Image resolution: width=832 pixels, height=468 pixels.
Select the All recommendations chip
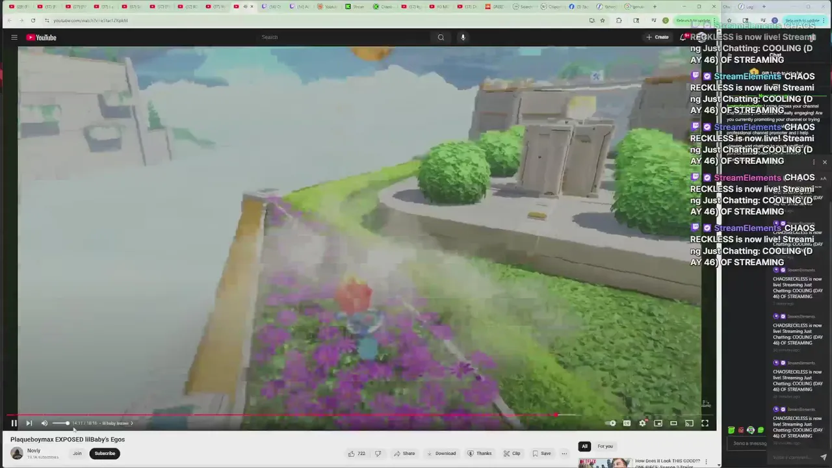[x=584, y=446]
